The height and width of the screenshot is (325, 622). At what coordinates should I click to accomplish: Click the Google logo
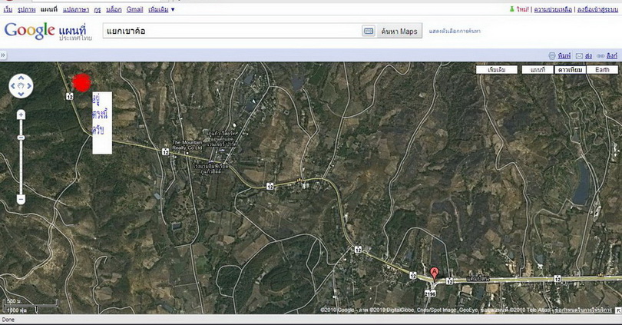click(29, 31)
